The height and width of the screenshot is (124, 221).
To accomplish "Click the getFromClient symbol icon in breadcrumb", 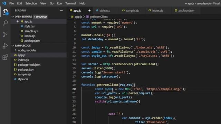I will [87, 17].
